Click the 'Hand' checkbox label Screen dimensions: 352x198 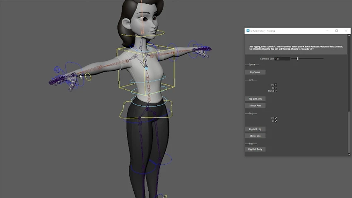tap(271, 91)
